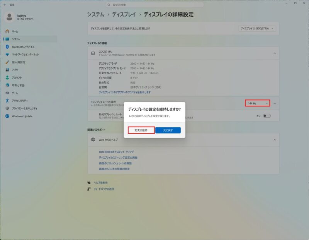Click the monitor icon beside GDQ271JA
Screen dimensions: 309x240
(x=93, y=53)
